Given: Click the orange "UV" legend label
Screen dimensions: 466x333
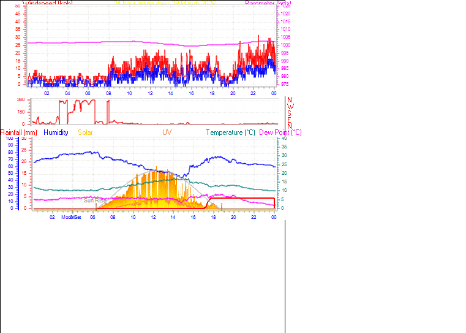Looking at the screenshot, I should pyautogui.click(x=167, y=132).
